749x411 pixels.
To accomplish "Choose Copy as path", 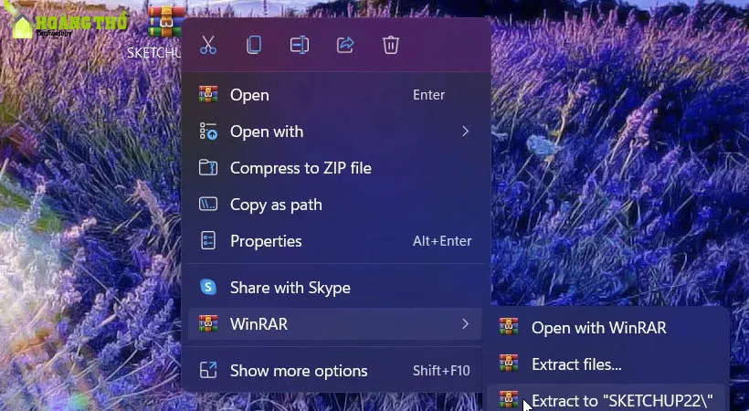I will pyautogui.click(x=335, y=205).
